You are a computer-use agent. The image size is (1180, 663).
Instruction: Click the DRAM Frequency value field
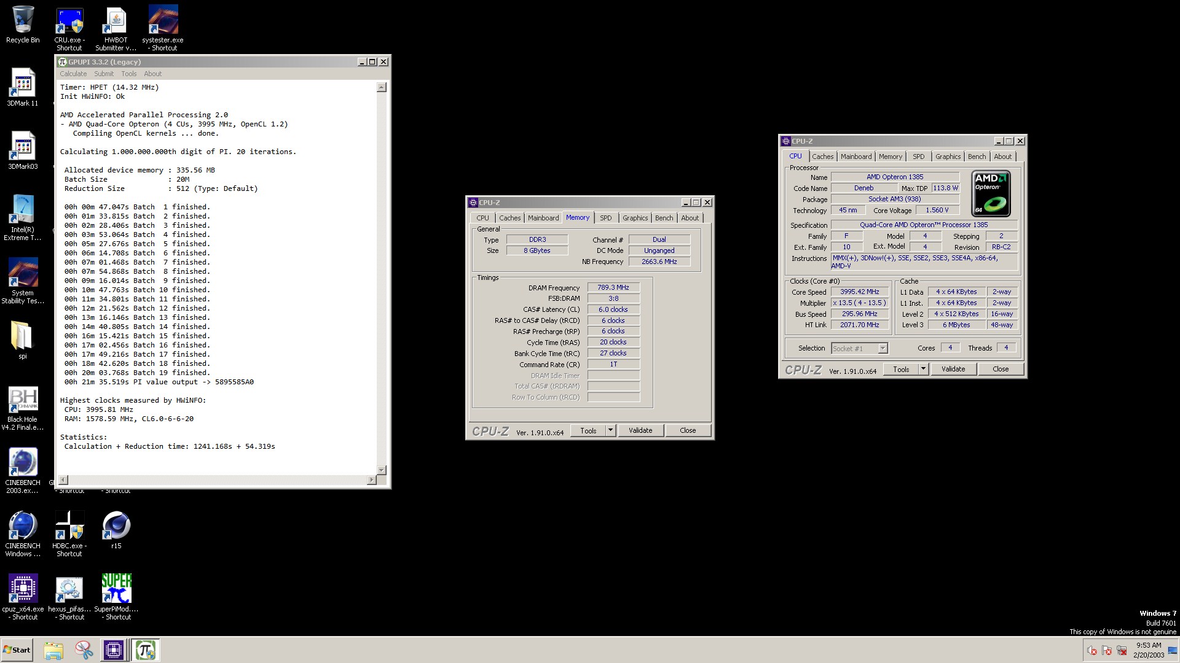[613, 287]
